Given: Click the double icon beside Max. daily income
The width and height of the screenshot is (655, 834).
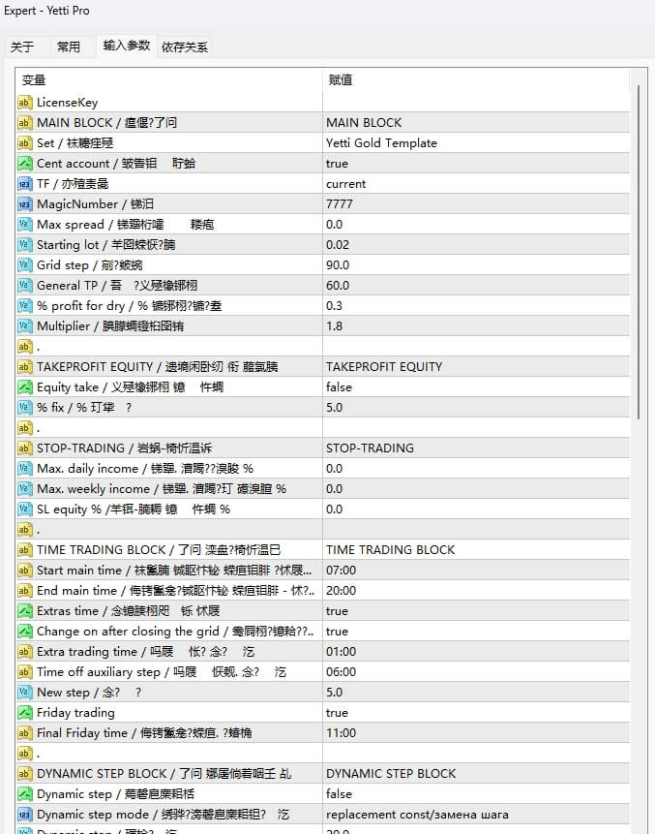Looking at the screenshot, I should coord(25,469).
